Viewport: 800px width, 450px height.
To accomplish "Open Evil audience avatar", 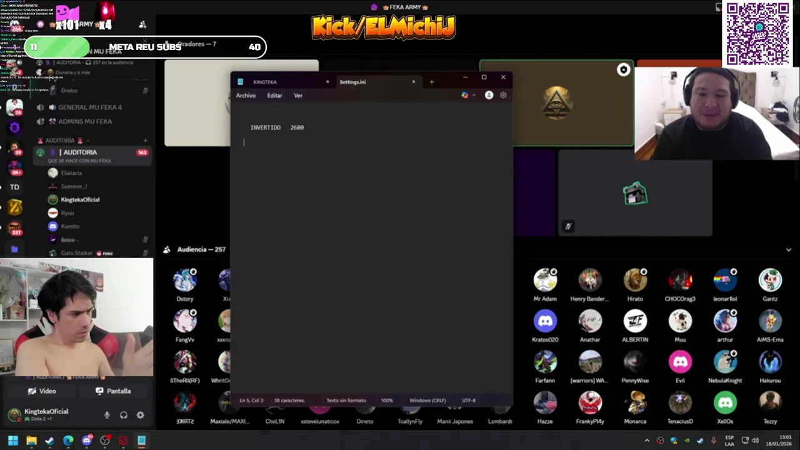I will click(680, 362).
